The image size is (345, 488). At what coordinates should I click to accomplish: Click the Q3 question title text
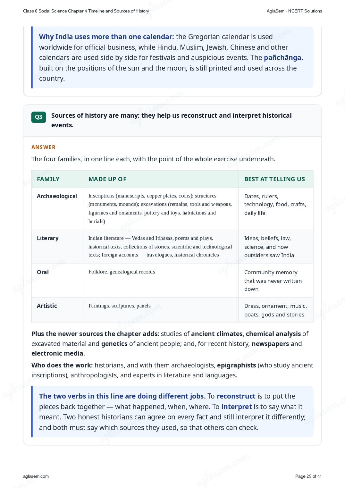pos(172,120)
